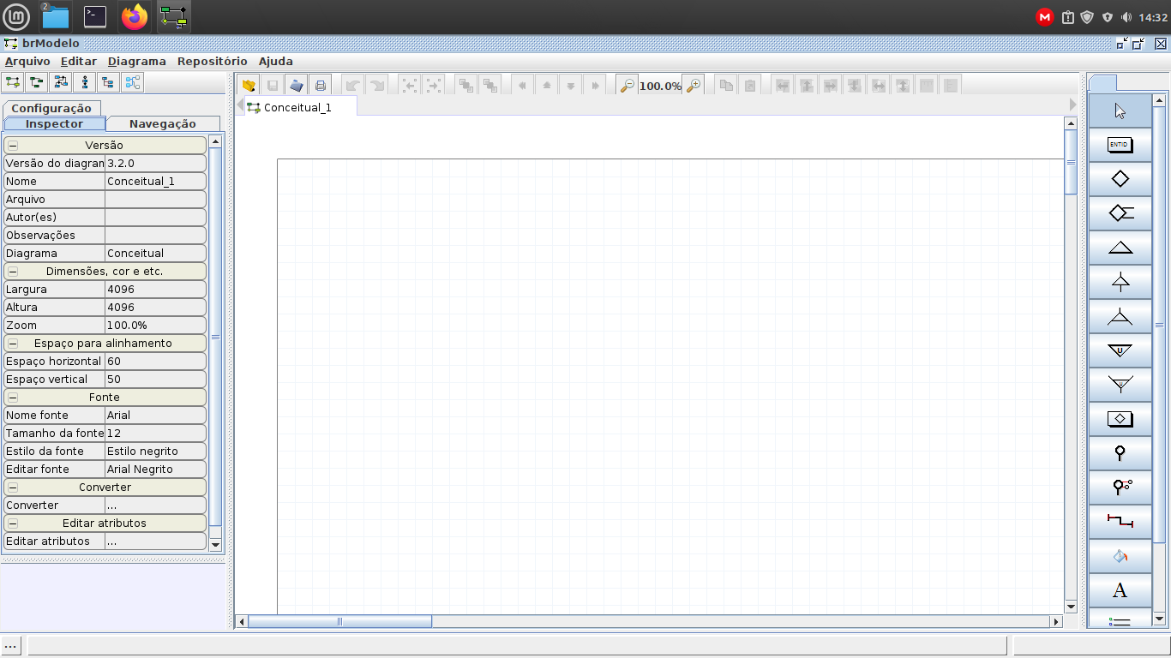Select the inverted-triangle tool with branches

(1120, 385)
